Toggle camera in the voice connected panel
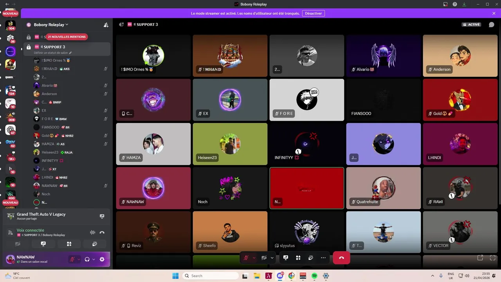The image size is (501, 282). [x=17, y=244]
